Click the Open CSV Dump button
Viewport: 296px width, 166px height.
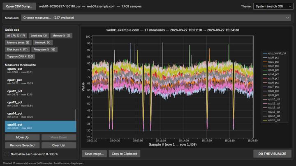(19, 6)
